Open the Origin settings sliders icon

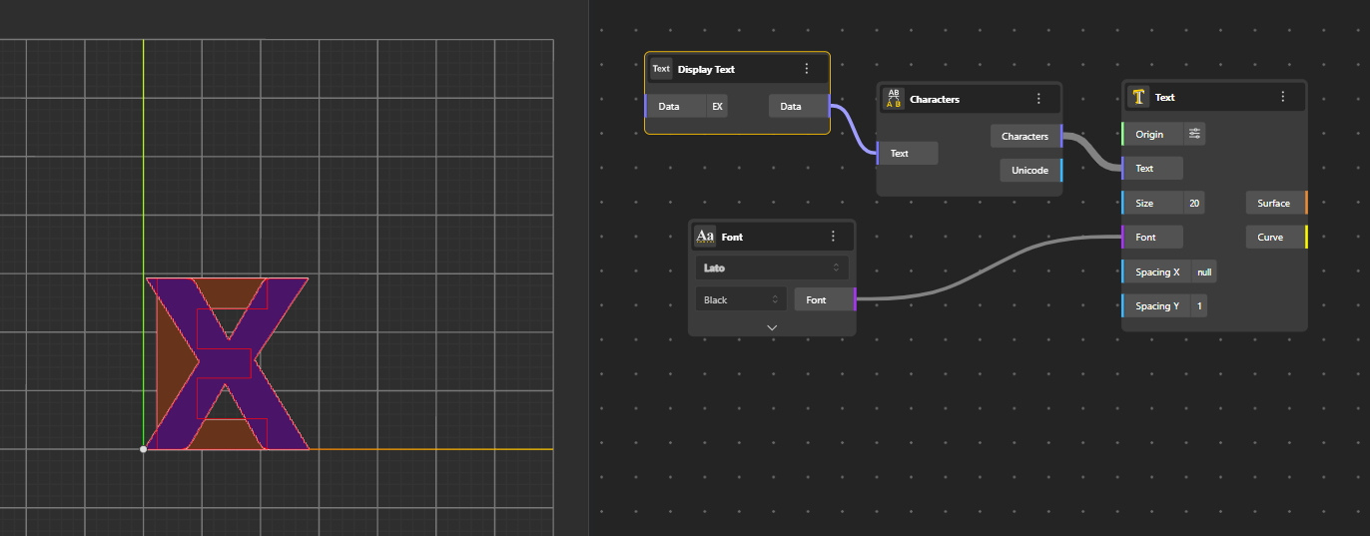pyautogui.click(x=1194, y=134)
